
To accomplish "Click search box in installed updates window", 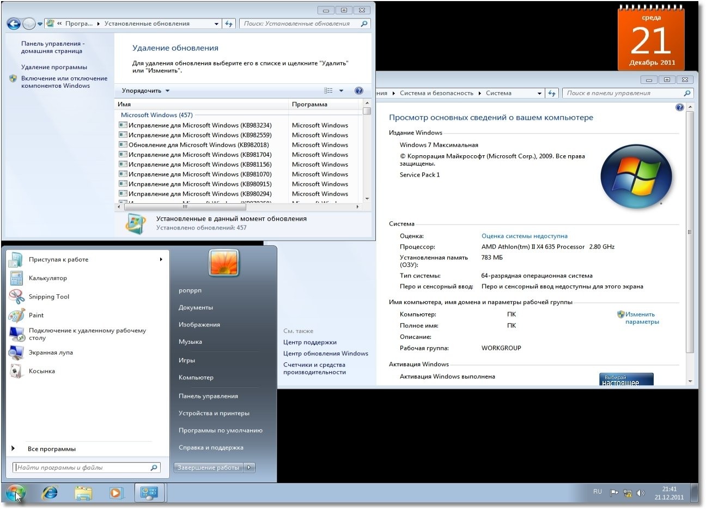I will click(305, 23).
